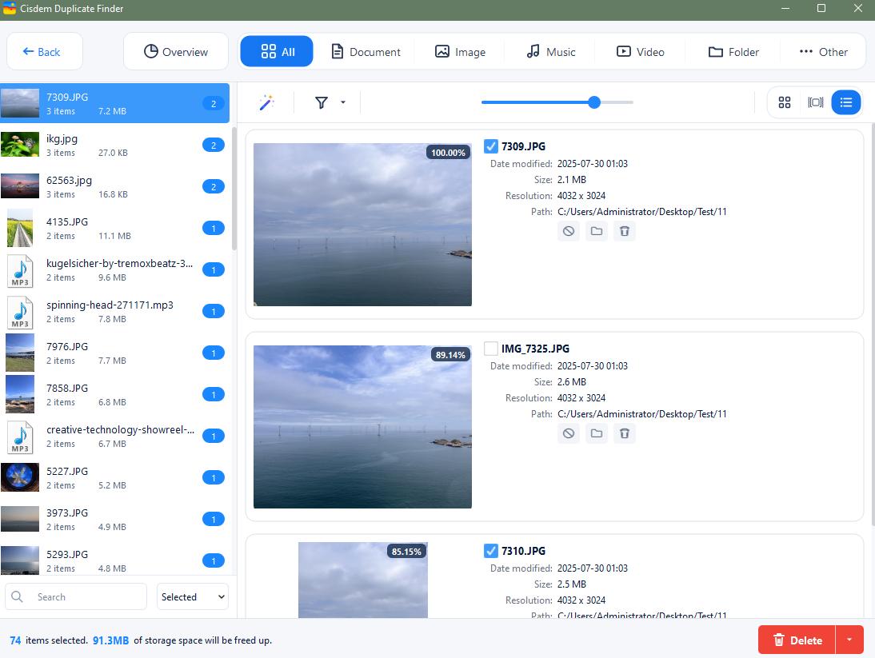
Task: Go Back to previous screen
Action: pos(45,51)
